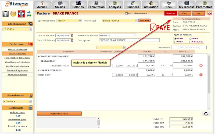This screenshot has height=134, width=215.
Task: Open the Finances tab
Action: (133, 5)
